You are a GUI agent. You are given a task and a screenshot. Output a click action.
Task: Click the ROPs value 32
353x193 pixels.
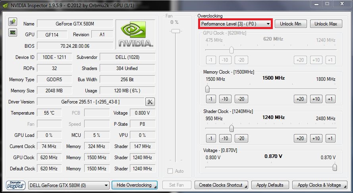tap(54, 68)
